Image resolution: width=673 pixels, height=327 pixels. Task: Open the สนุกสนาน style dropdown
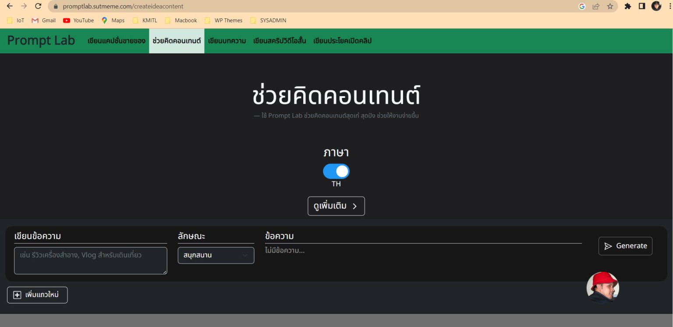(216, 255)
